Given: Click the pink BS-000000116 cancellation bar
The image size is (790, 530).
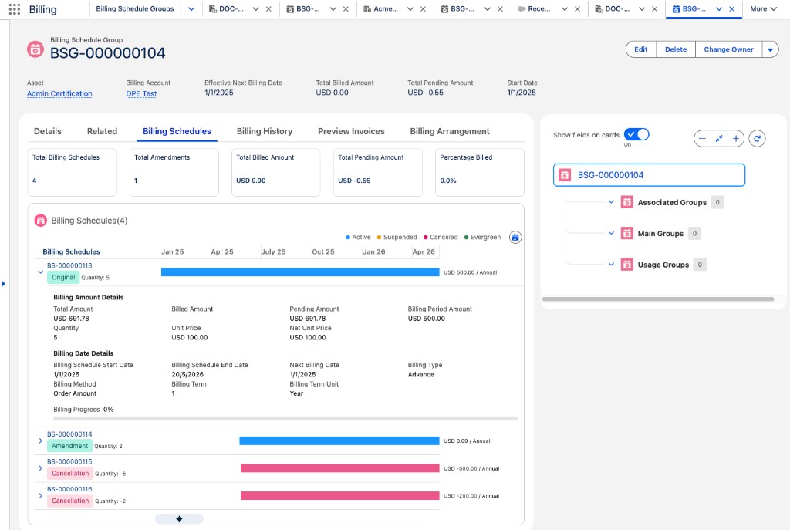Looking at the screenshot, I should 340,496.
